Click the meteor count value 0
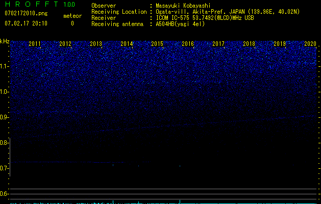 [x=72, y=23]
